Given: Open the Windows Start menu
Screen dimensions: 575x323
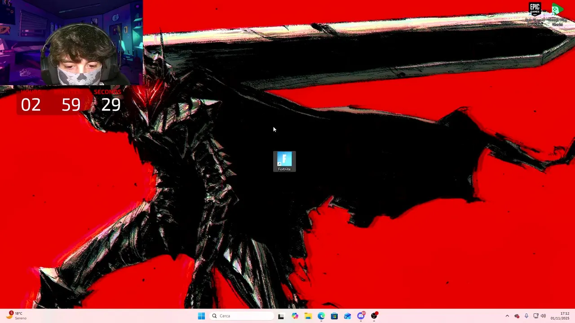Looking at the screenshot, I should 201,316.
